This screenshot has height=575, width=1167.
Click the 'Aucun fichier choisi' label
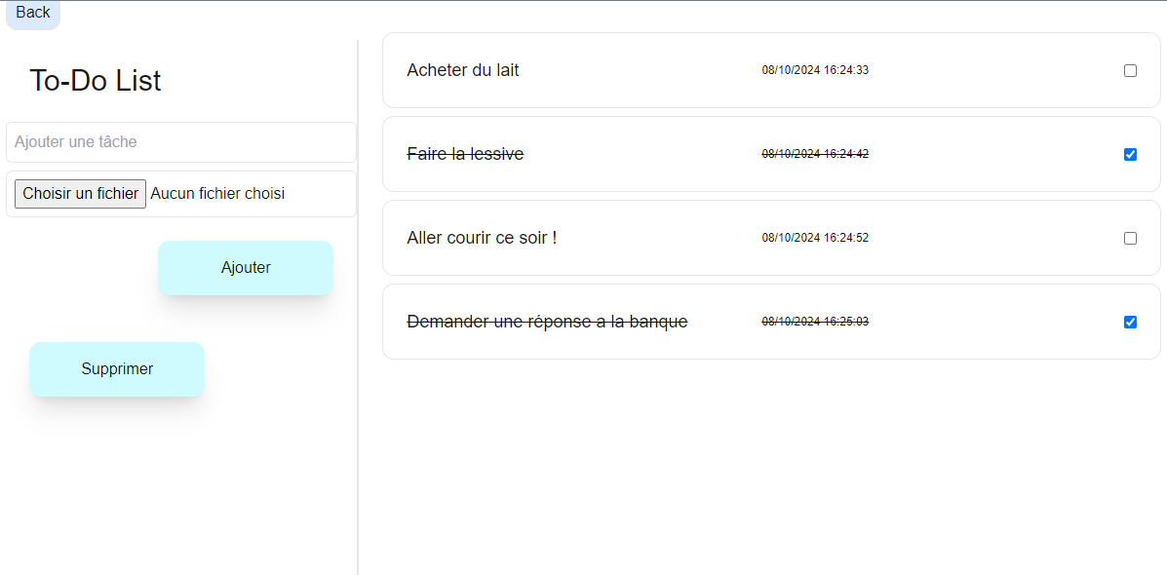pyautogui.click(x=217, y=194)
